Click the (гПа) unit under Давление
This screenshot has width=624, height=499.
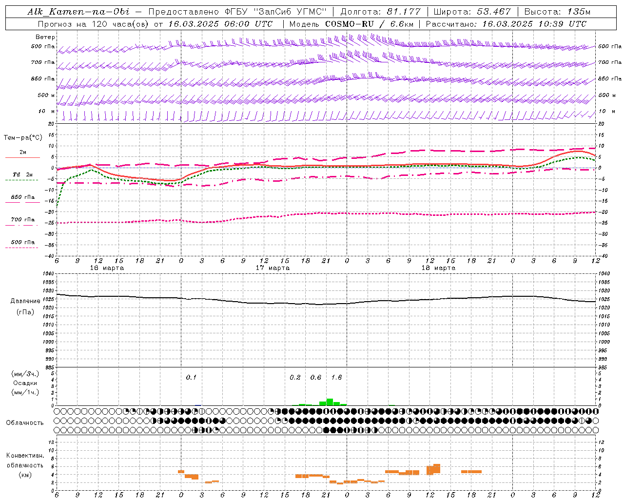[x=24, y=312]
